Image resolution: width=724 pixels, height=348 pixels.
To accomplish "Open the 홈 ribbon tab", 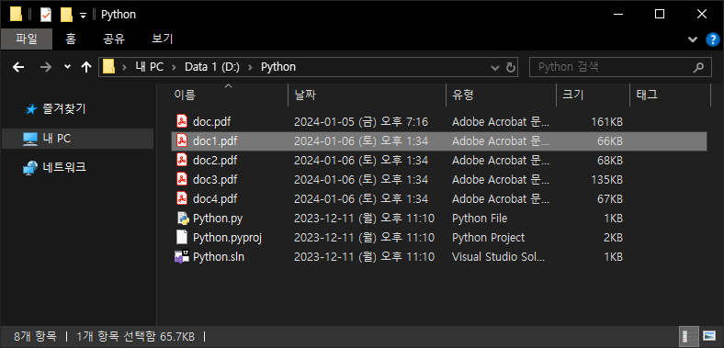I will (71, 39).
